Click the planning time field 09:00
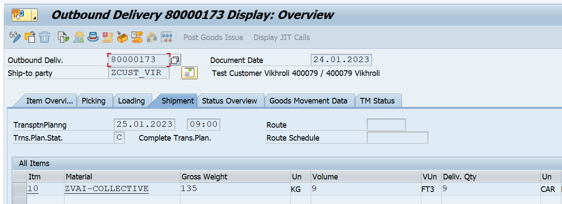Screen dimensions: 562x204 203,125
